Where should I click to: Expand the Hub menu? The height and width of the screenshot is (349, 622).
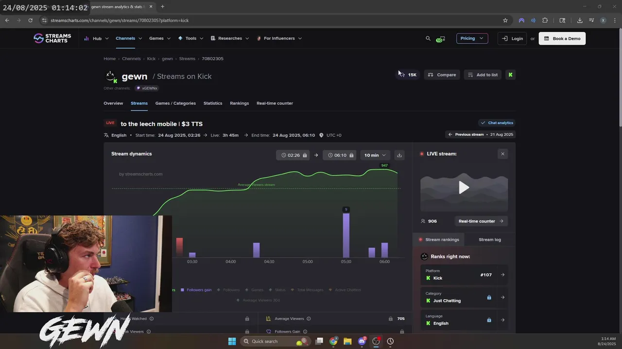(96, 38)
